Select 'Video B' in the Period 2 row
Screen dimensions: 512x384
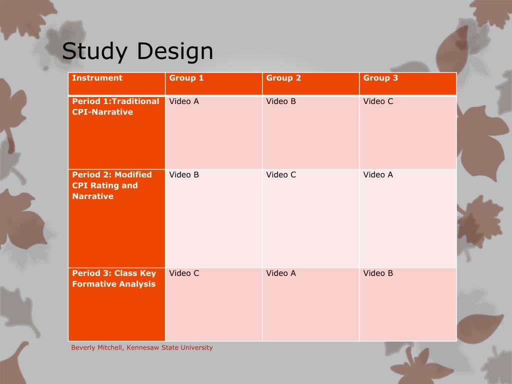(184, 174)
